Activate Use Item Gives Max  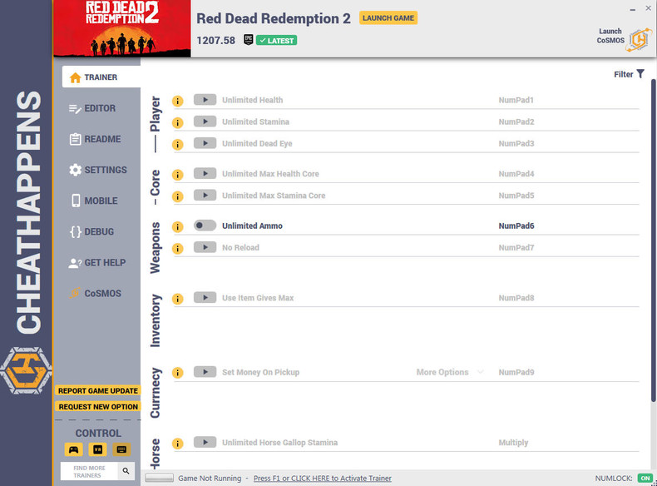point(205,298)
